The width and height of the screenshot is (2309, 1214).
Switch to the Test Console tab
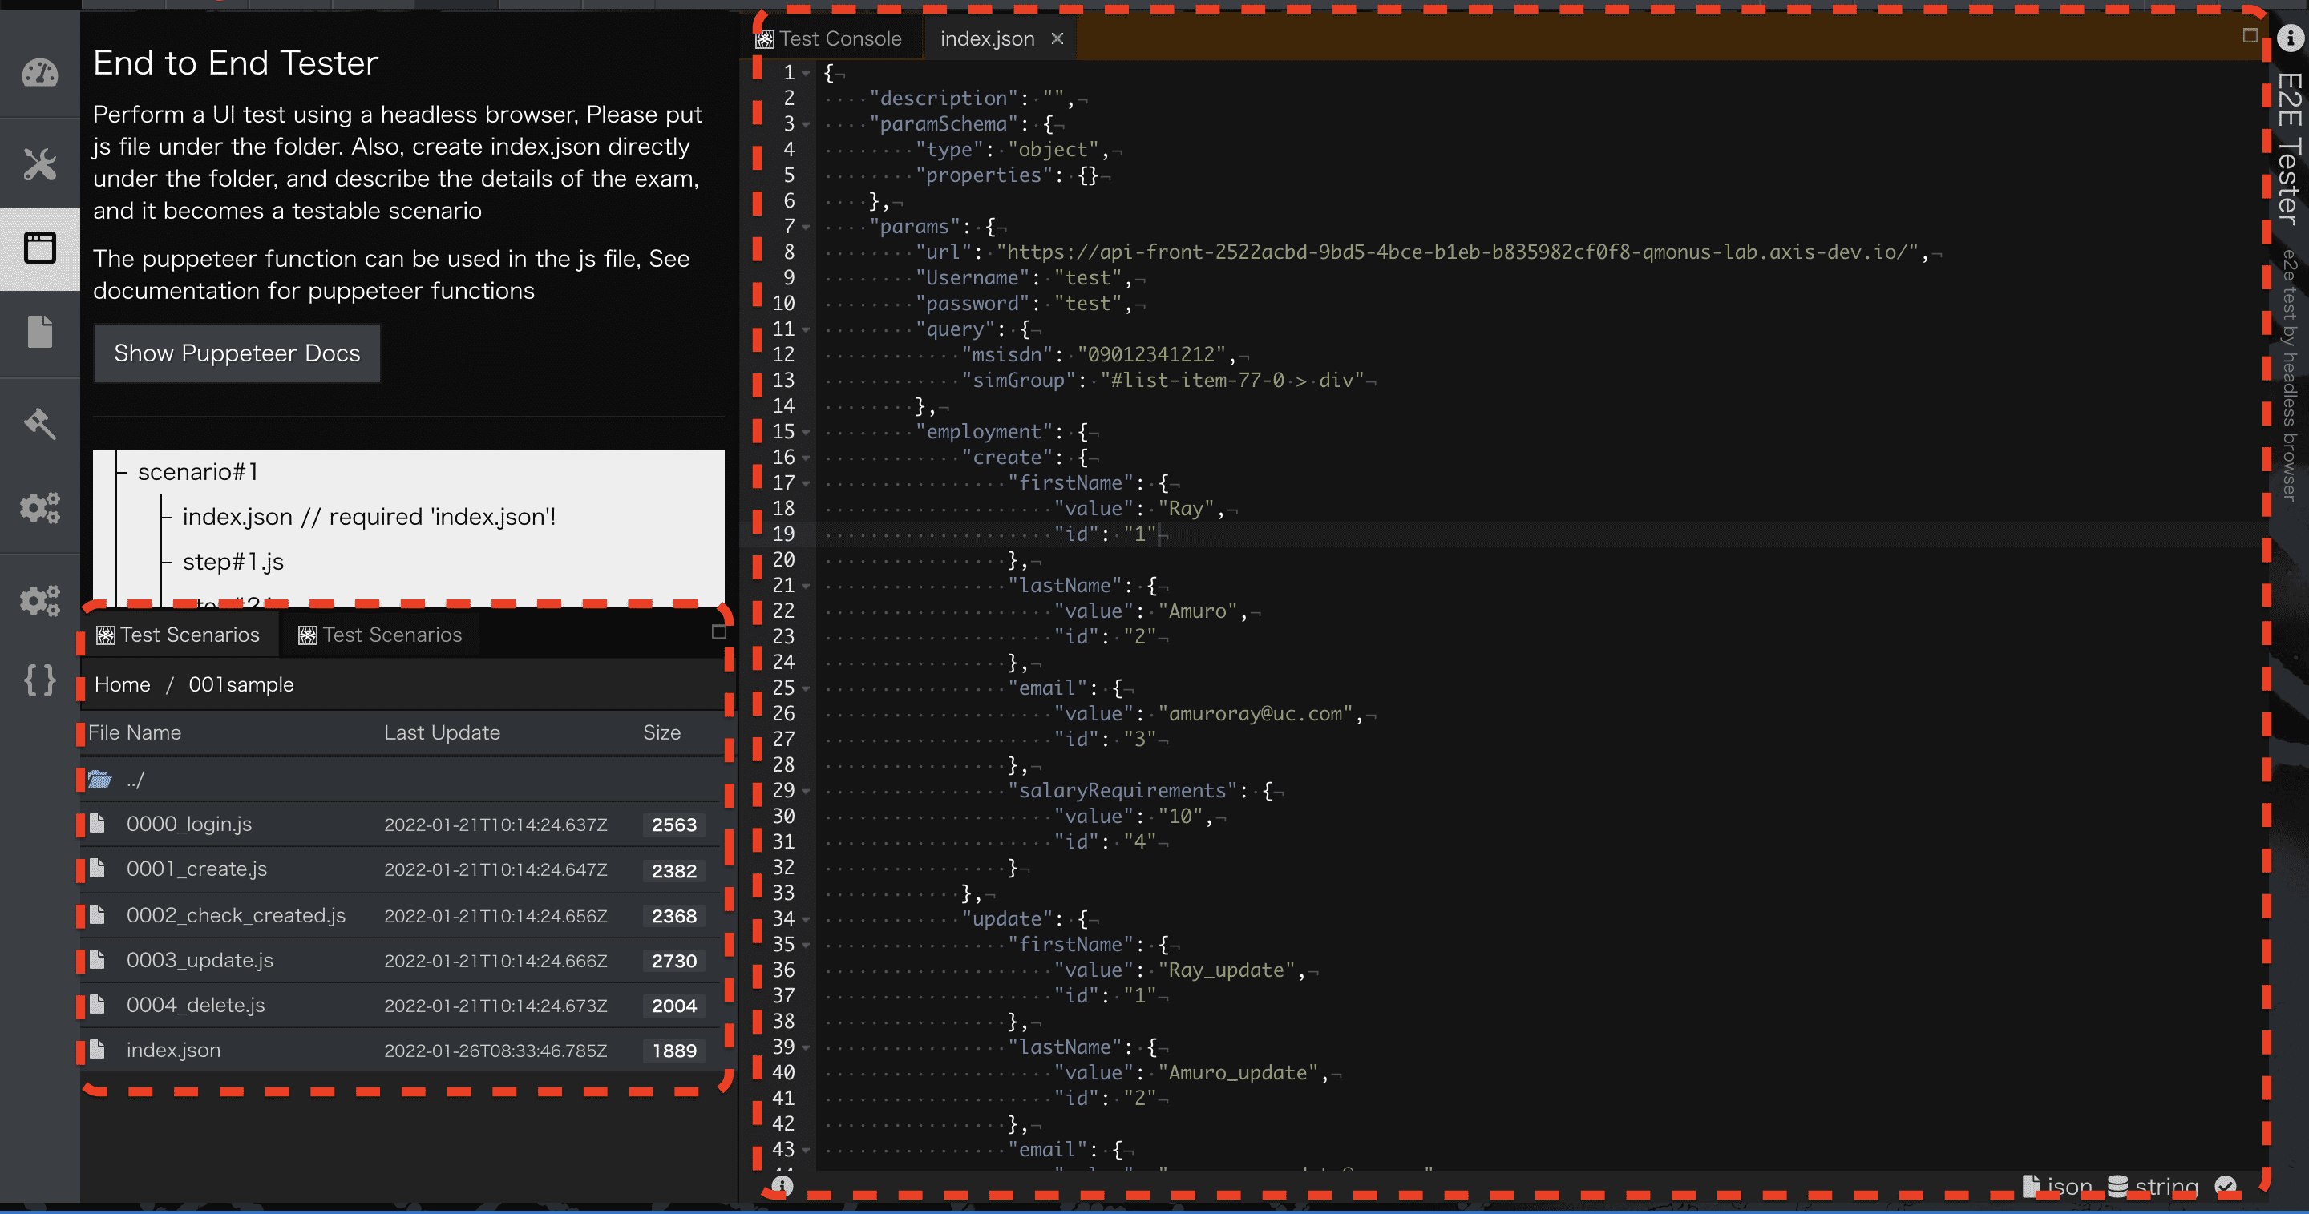[829, 38]
